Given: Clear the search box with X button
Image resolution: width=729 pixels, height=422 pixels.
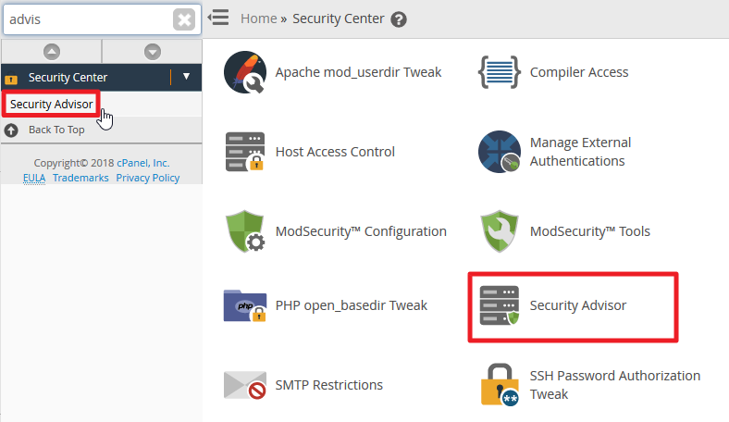Looking at the screenshot, I should 184,19.
